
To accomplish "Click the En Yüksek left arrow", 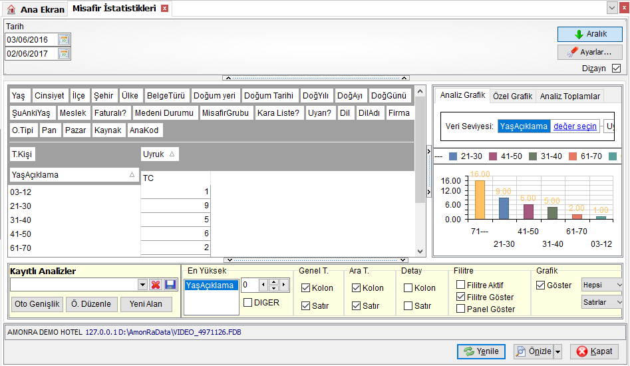I will point(263,285).
